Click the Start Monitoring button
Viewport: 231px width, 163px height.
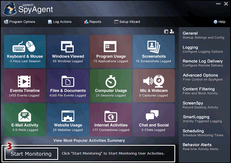pos(31,154)
